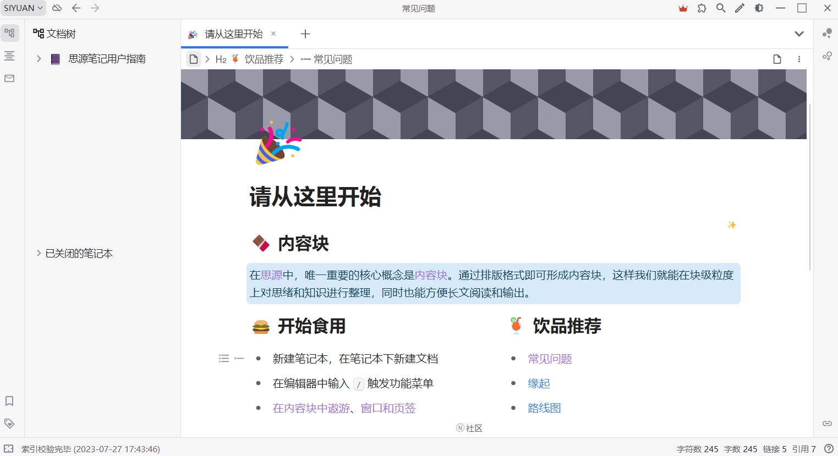
Task: Open the 常见问题 link
Action: click(x=550, y=358)
